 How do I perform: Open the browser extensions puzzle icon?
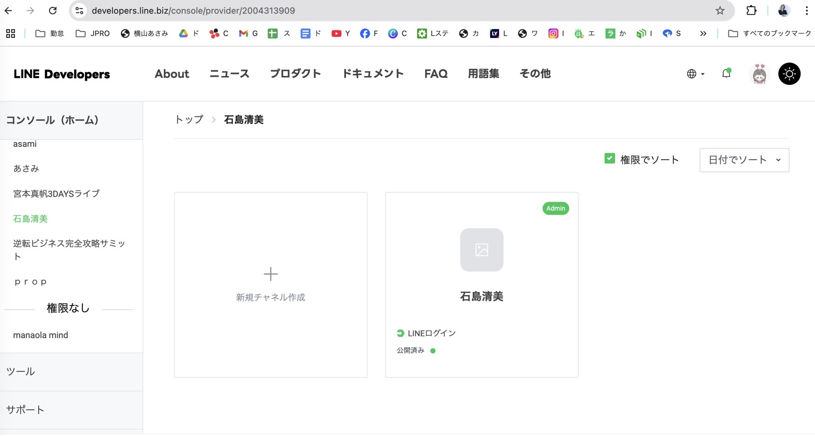[751, 10]
